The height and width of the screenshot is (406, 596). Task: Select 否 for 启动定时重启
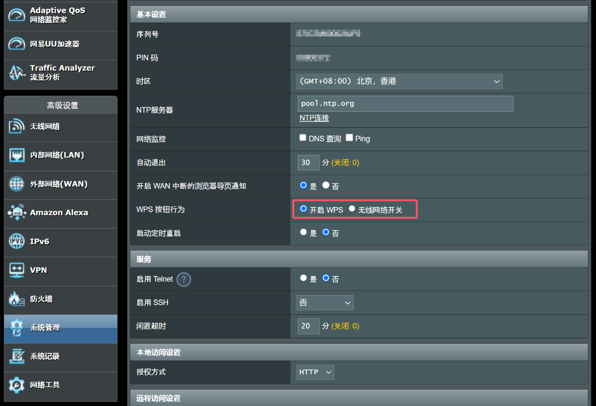[326, 232]
